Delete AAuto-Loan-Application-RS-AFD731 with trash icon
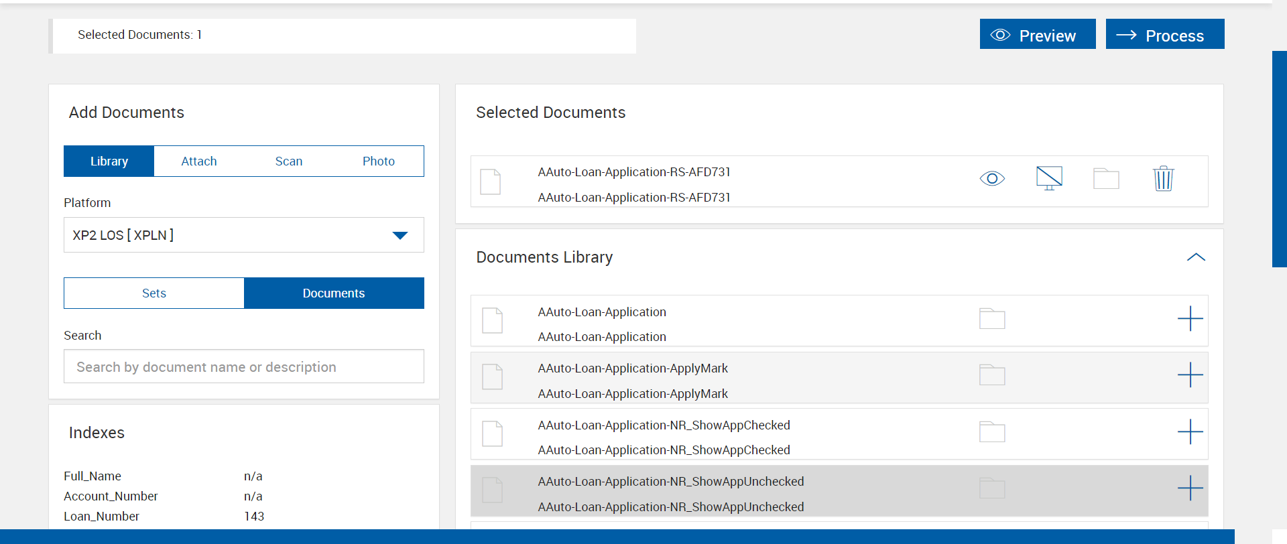Image resolution: width=1287 pixels, height=544 pixels. [x=1163, y=179]
